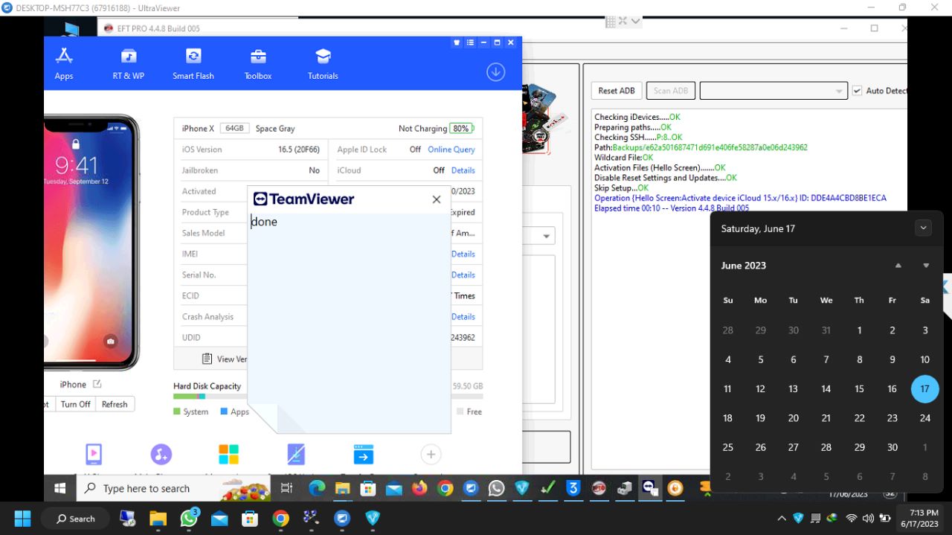Open the 3uTools title bar menu list icon
This screenshot has width=952, height=535.
point(470,42)
